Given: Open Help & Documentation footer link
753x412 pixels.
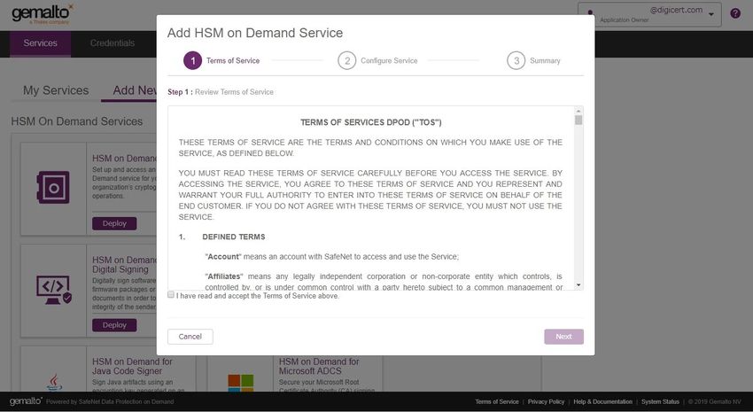Looking at the screenshot, I should point(602,401).
